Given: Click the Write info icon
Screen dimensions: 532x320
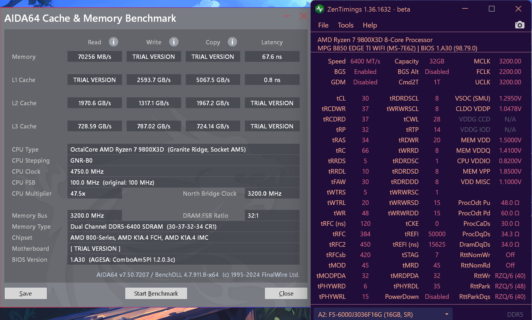Looking at the screenshot, I should point(174,42).
